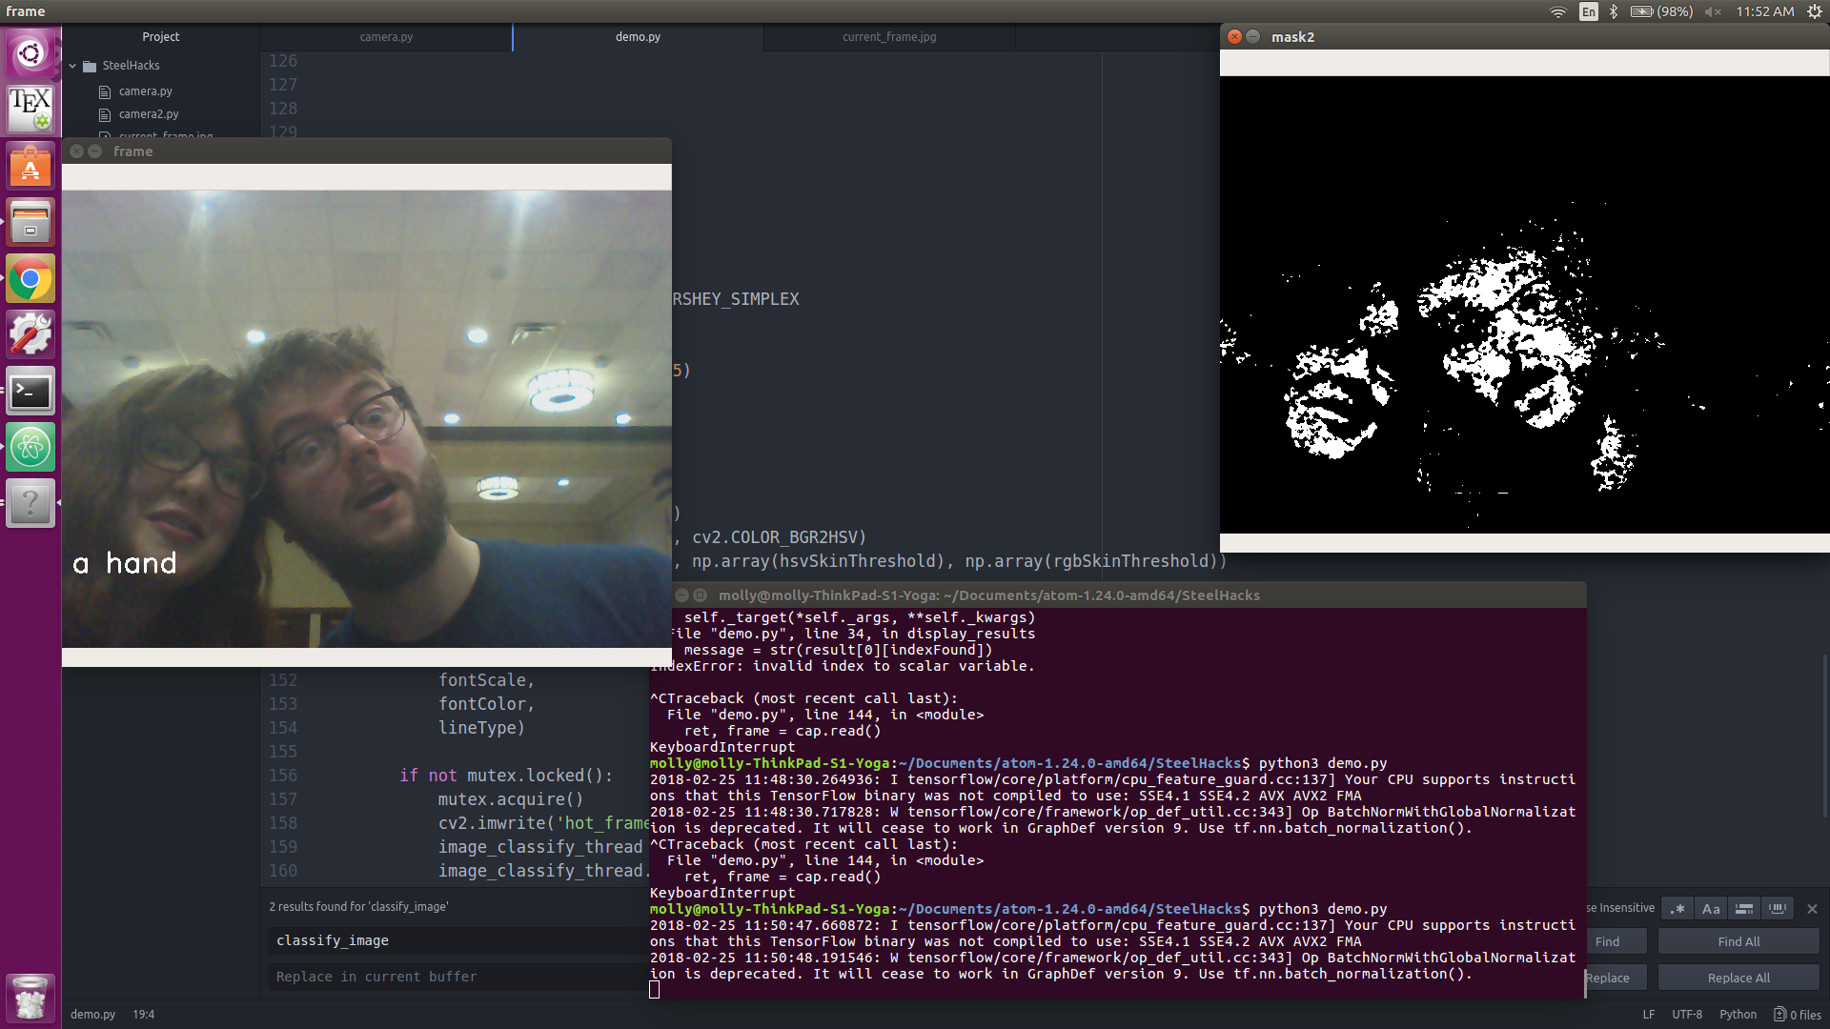Image resolution: width=1830 pixels, height=1029 pixels.
Task: Close the find and replace panel
Action: 1812,909
